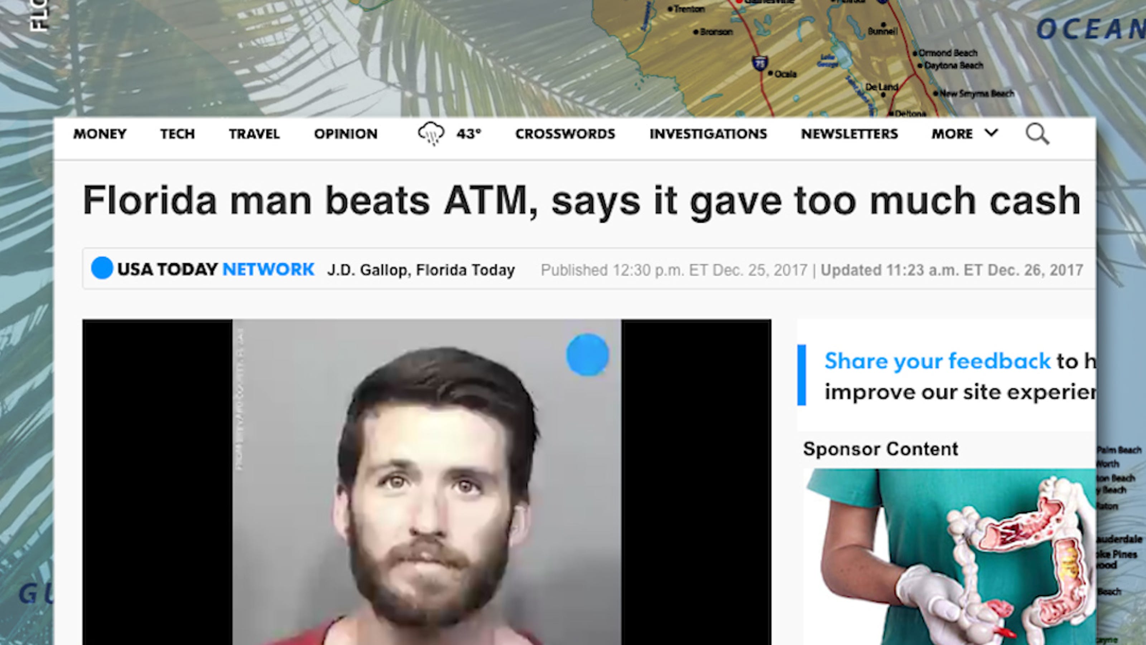Open the sponsor content intestine image

click(x=949, y=557)
